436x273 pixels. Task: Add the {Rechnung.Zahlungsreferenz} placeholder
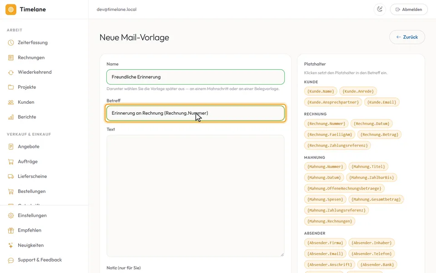click(337, 146)
